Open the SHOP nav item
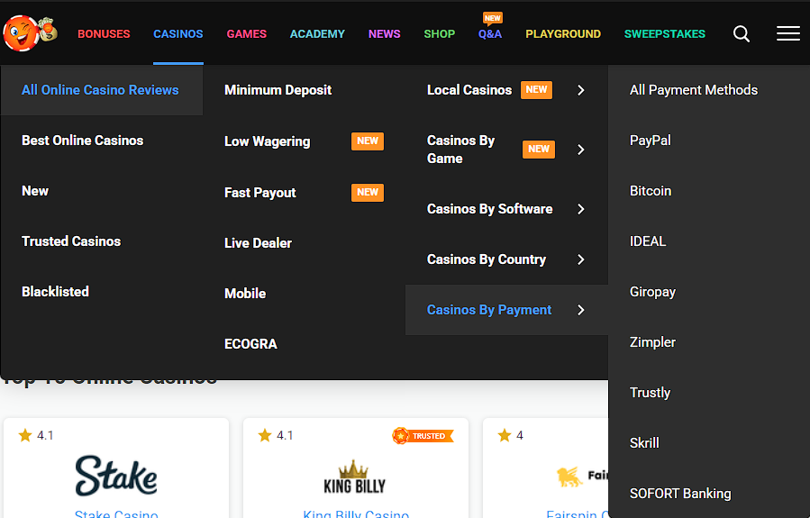The height and width of the screenshot is (518, 810). coord(440,34)
